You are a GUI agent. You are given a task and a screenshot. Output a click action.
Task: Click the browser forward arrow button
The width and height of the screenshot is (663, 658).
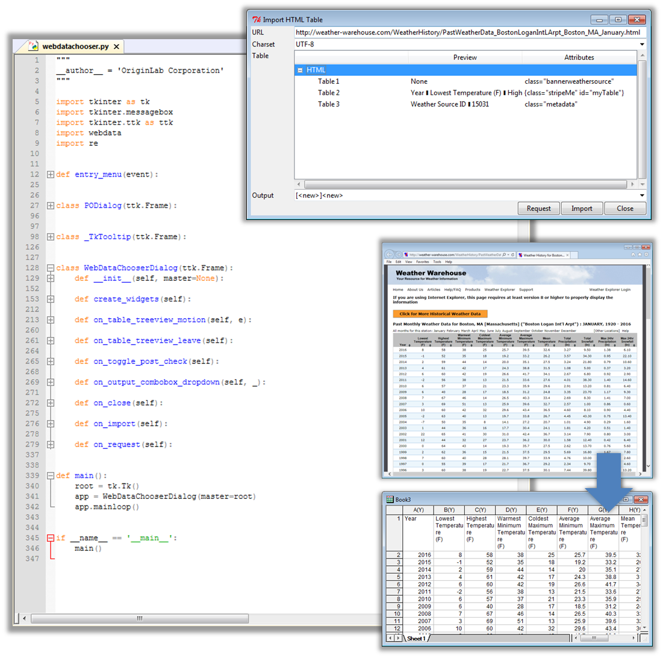[398, 254]
